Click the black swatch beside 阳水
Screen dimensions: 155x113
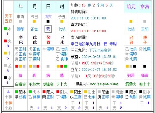pos(127,92)
